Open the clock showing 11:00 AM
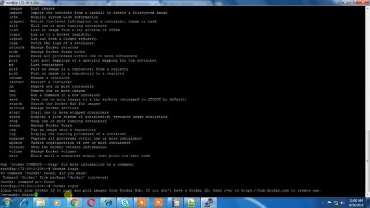This screenshot has height=208, width=370. point(356,203)
